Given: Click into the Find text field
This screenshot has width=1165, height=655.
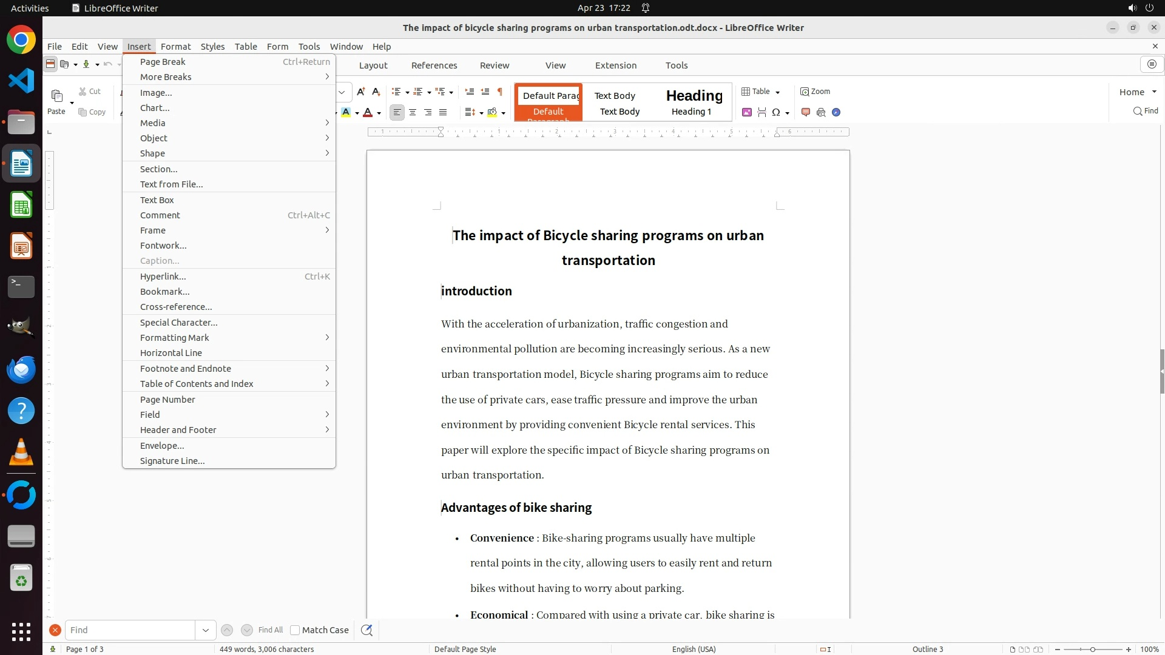Looking at the screenshot, I should 130,630.
